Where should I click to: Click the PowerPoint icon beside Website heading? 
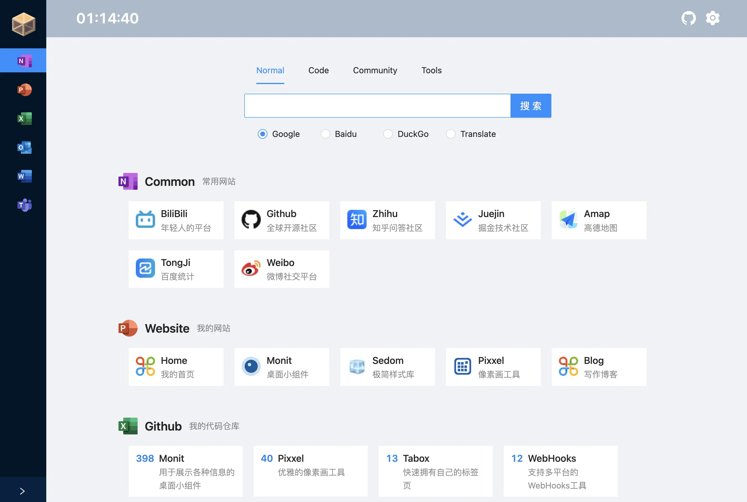pyautogui.click(x=128, y=328)
